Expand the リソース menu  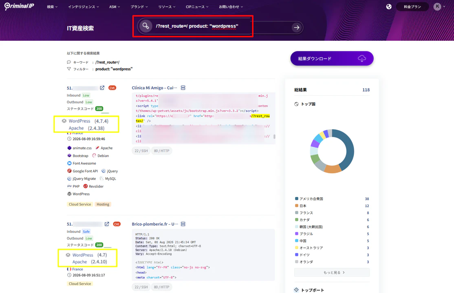(167, 7)
